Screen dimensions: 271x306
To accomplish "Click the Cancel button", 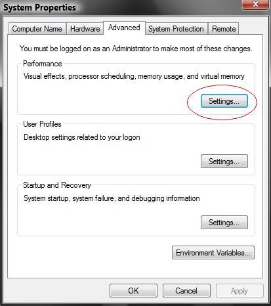I will pos(186,291).
